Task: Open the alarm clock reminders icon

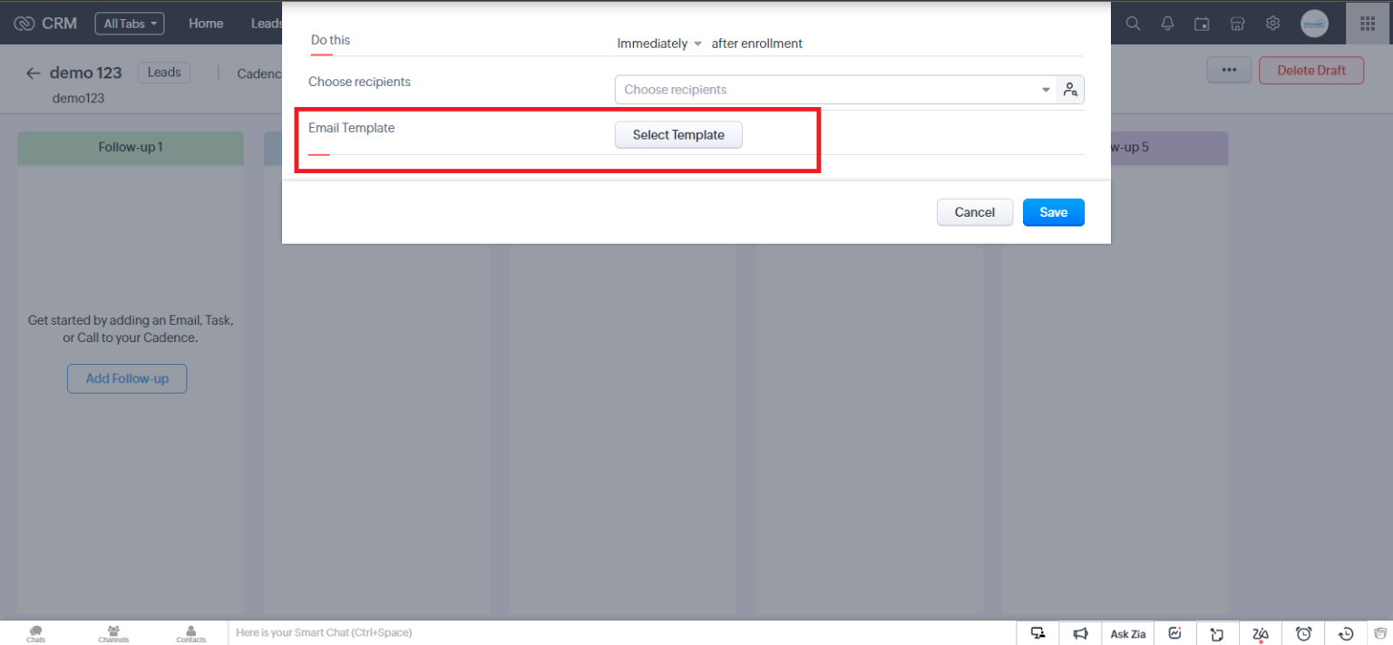Action: coord(1303,633)
